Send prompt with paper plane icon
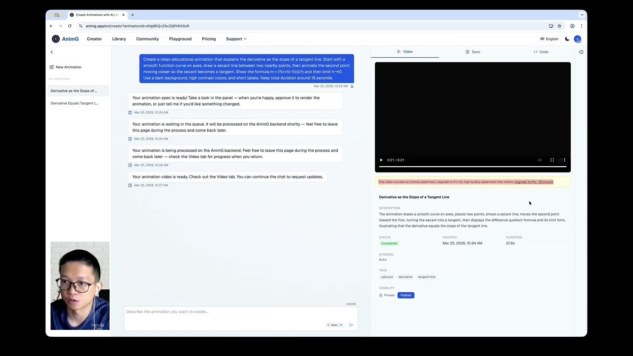633x356 pixels. coord(351,325)
